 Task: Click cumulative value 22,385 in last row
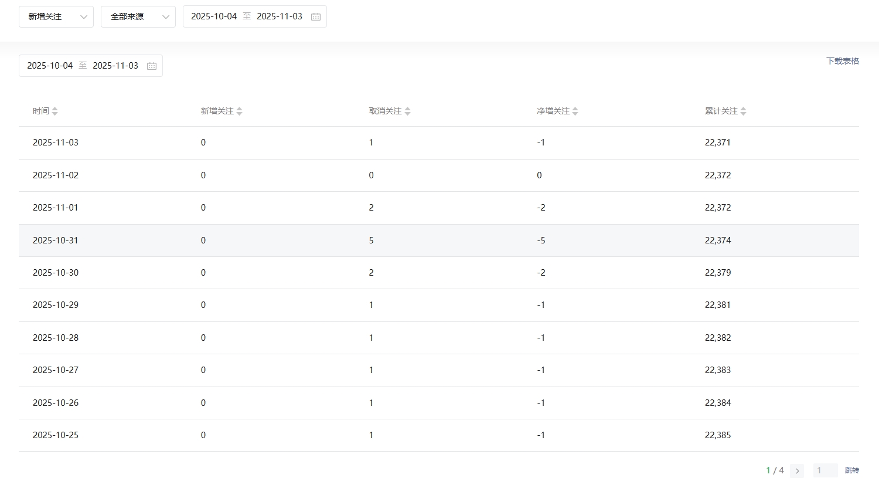(x=718, y=435)
